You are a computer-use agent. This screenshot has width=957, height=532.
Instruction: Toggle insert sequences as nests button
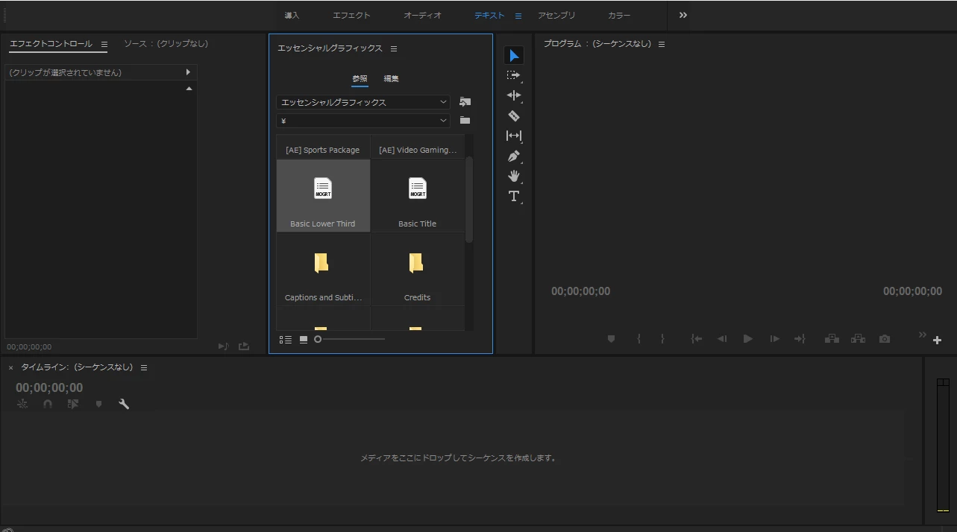click(x=22, y=404)
